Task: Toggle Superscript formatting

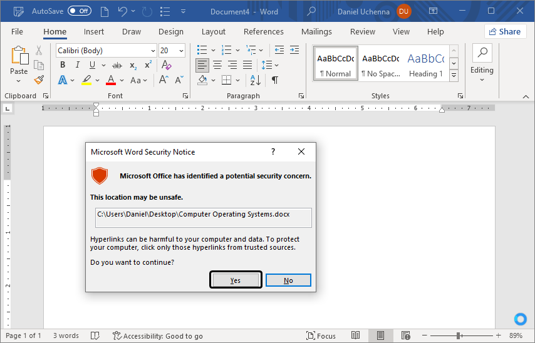Action: click(148, 64)
